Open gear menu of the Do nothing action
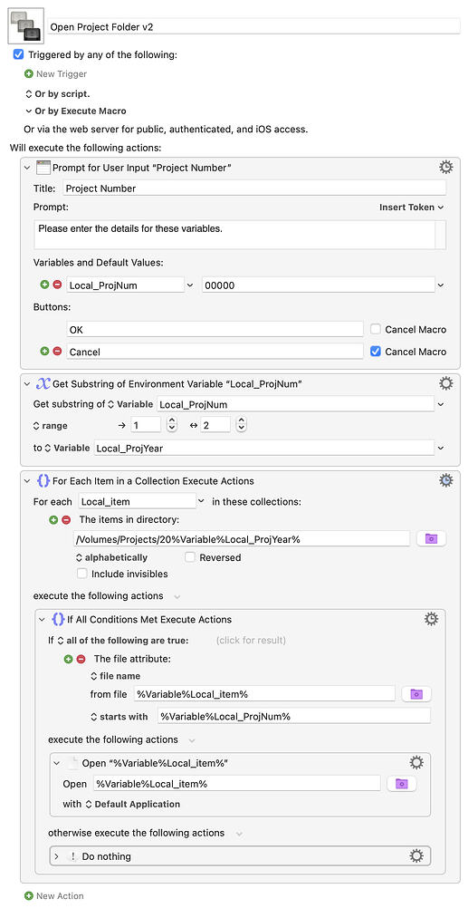468x908 pixels. coord(415,855)
